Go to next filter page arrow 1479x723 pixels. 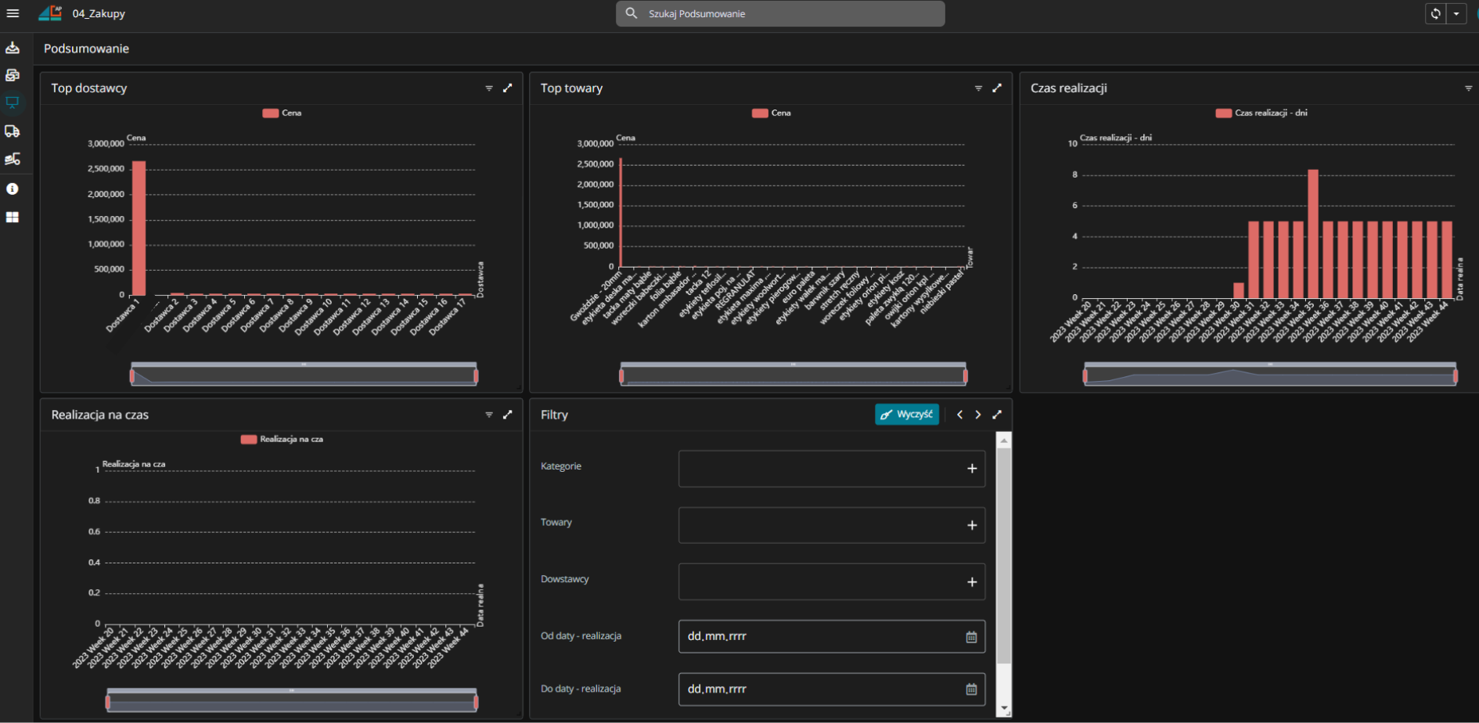(x=978, y=415)
